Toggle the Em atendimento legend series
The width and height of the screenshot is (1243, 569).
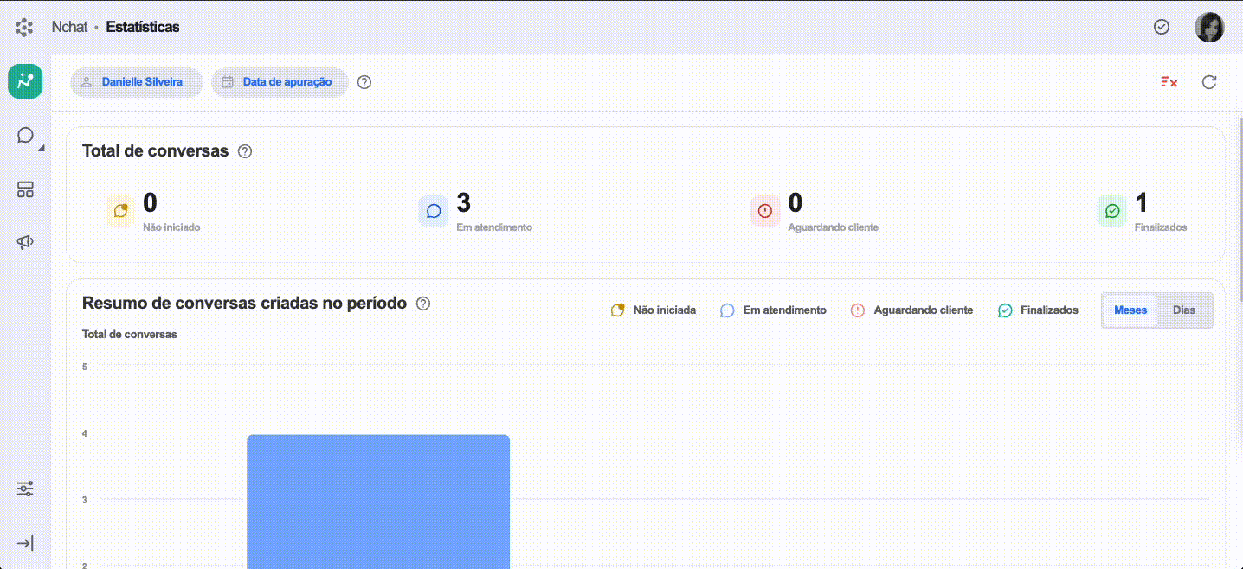(773, 310)
